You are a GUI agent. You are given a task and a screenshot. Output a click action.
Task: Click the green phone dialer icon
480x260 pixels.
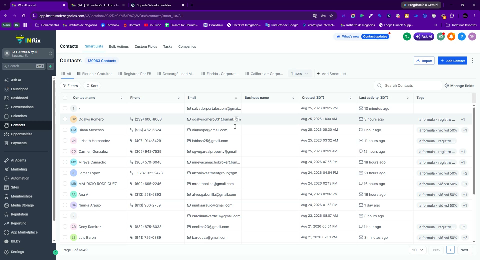[x=407, y=36]
